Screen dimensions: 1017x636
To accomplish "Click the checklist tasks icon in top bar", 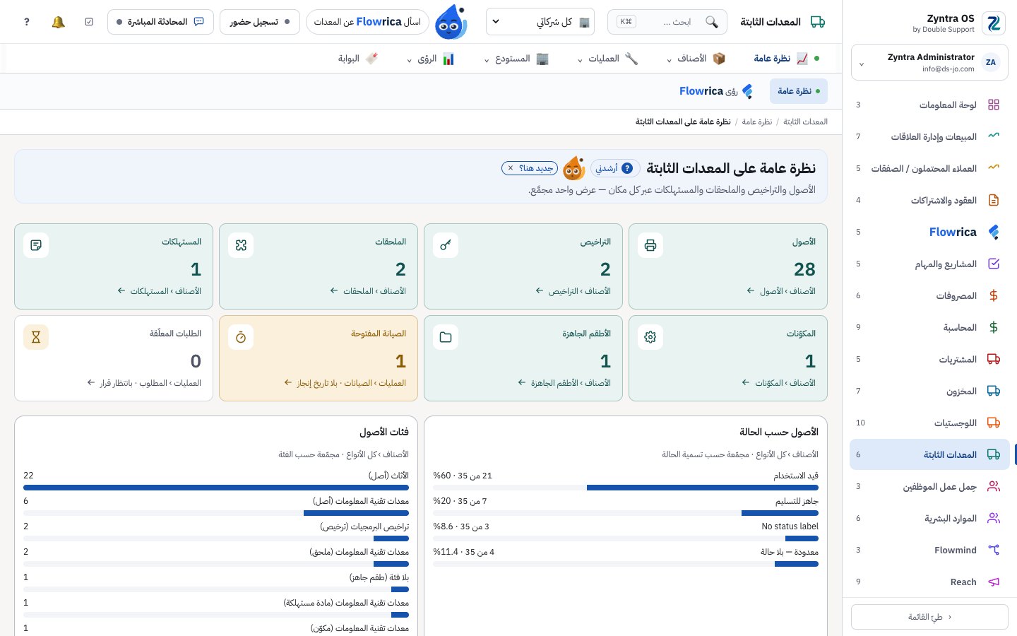I will (89, 22).
